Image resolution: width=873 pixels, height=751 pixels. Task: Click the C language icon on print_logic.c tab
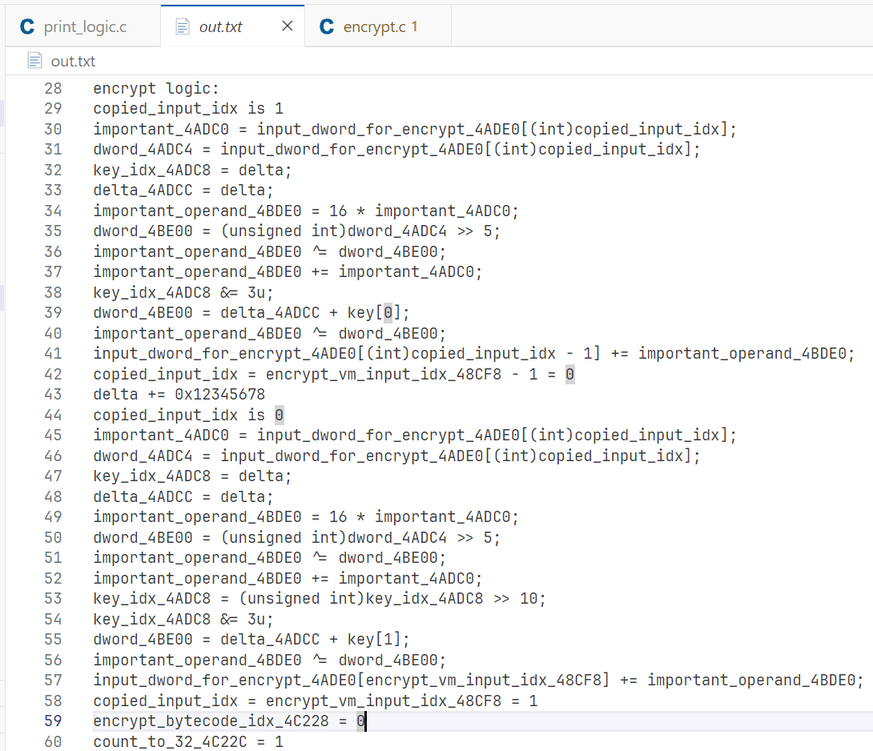[27, 26]
